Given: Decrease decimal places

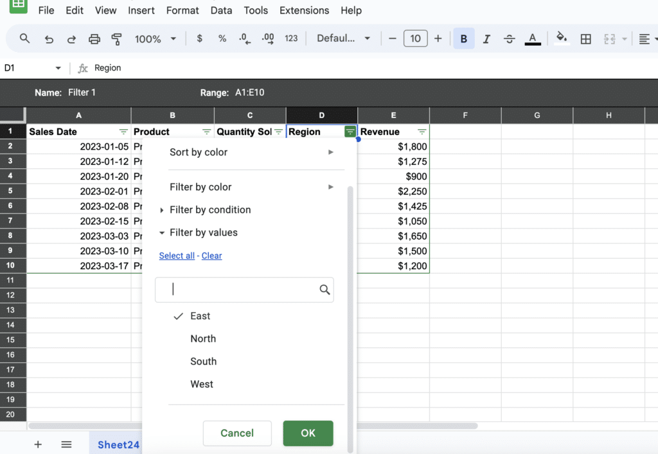Looking at the screenshot, I should (245, 39).
